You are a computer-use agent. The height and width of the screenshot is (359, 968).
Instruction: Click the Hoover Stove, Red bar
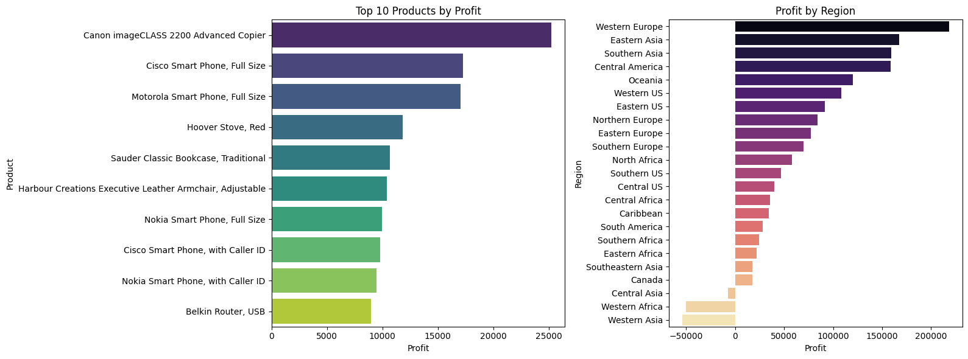(x=337, y=127)
